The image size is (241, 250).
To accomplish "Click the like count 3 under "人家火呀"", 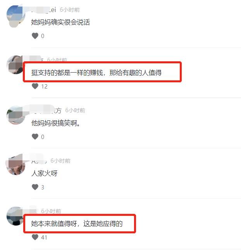I will (x=43, y=187).
